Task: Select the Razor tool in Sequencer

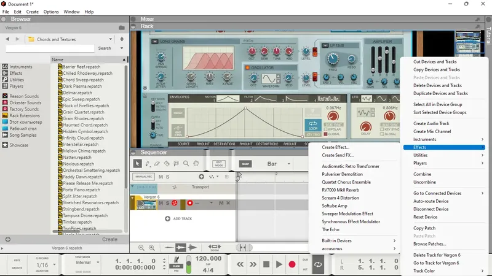Action: pyautogui.click(x=167, y=163)
